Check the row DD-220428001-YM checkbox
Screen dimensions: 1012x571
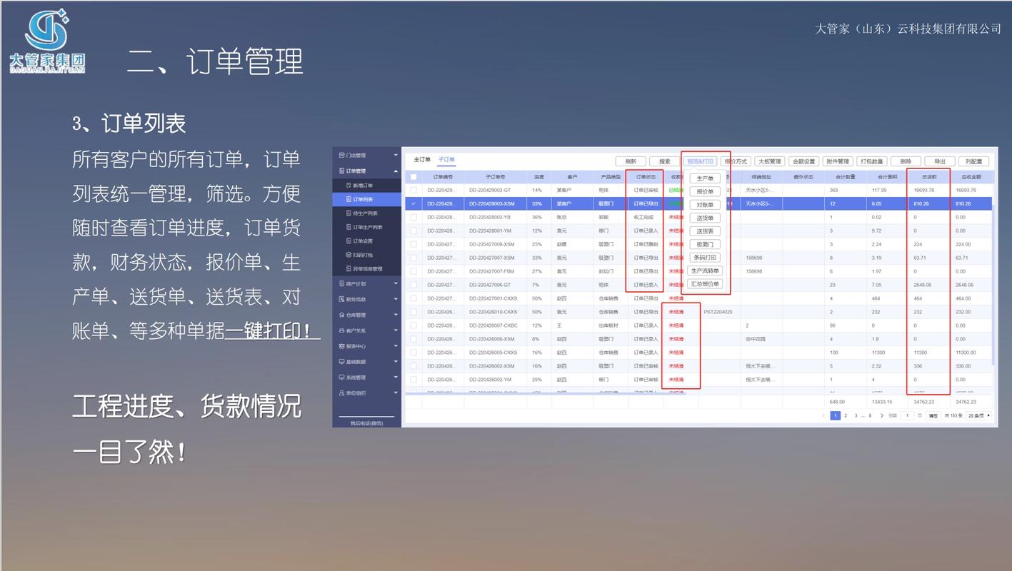click(414, 231)
